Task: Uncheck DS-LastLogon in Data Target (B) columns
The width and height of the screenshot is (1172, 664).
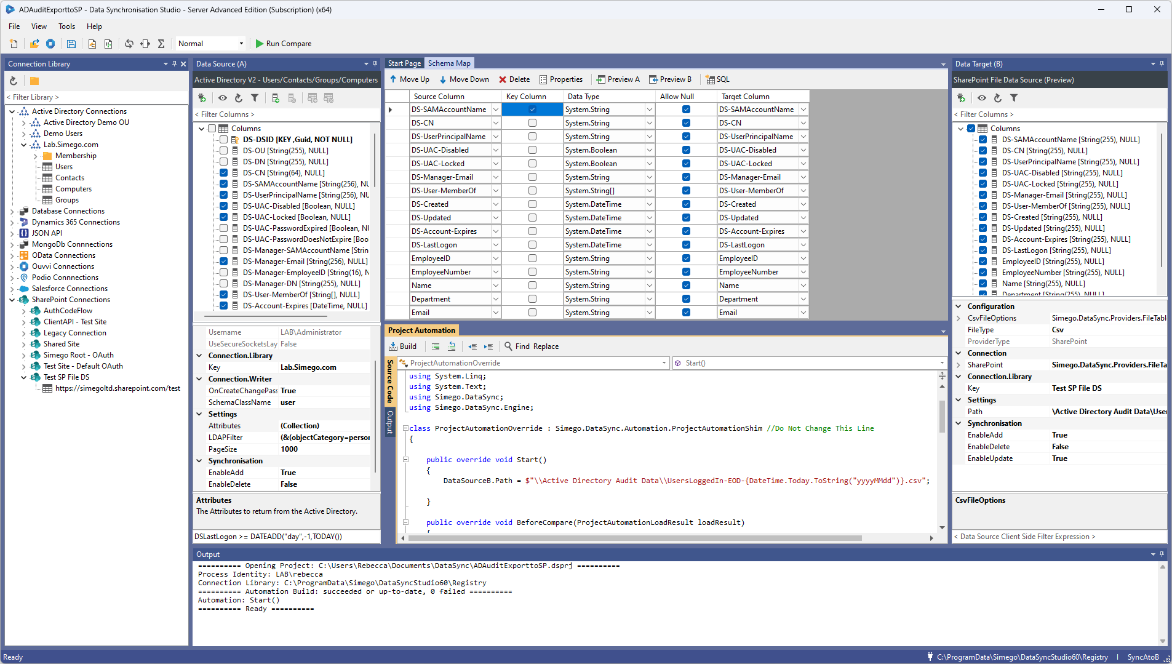Action: 983,250
